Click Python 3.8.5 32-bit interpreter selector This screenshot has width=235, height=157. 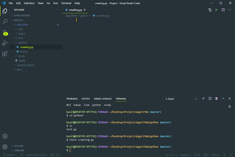coord(36,155)
